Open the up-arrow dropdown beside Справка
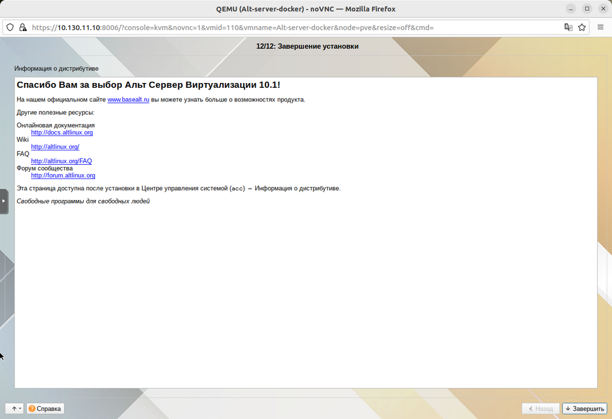This screenshot has height=419, width=612. pos(14,409)
